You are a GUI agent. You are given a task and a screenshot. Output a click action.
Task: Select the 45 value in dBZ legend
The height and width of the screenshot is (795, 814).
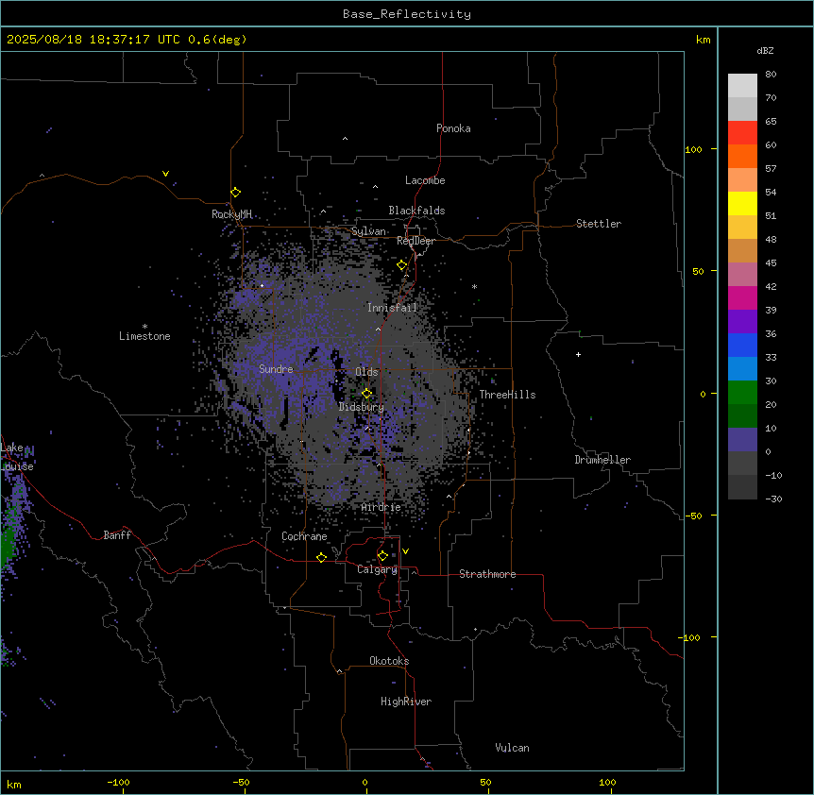coord(771,263)
